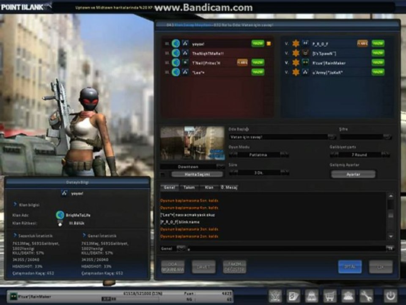406x305 pixels.
Task: Click yoyox! rank icon in detail panel
Action: tap(64, 193)
